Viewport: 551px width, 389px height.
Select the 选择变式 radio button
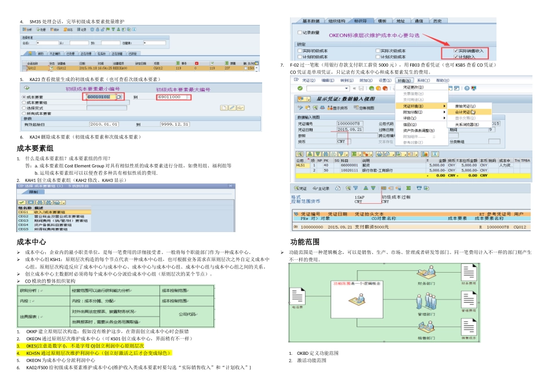[x=24, y=108]
